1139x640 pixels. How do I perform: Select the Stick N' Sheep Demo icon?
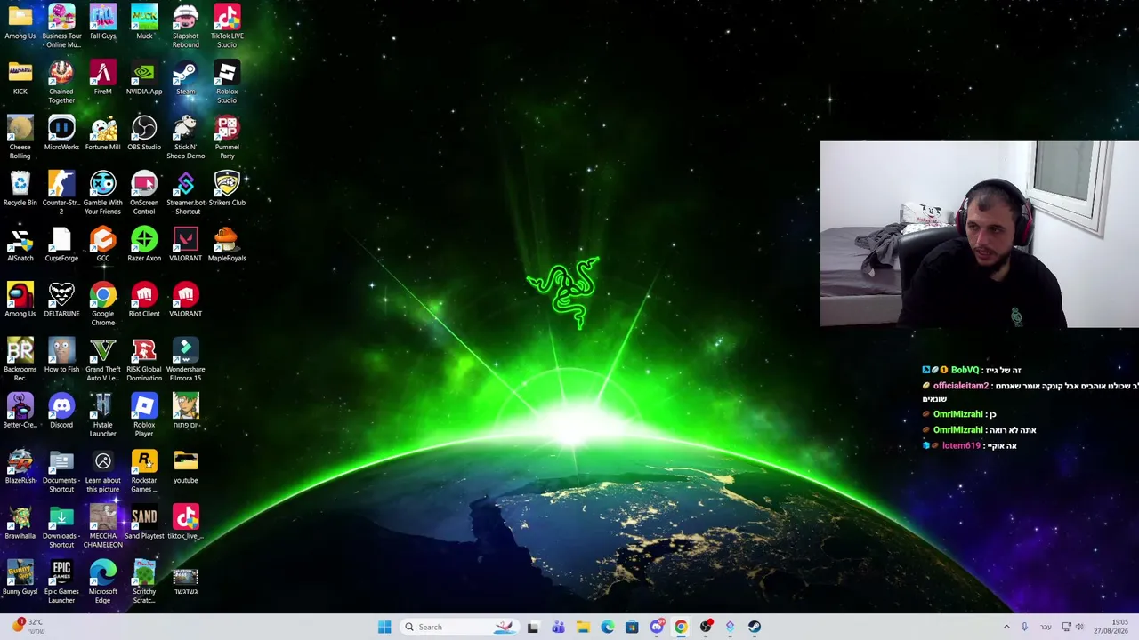tap(185, 137)
